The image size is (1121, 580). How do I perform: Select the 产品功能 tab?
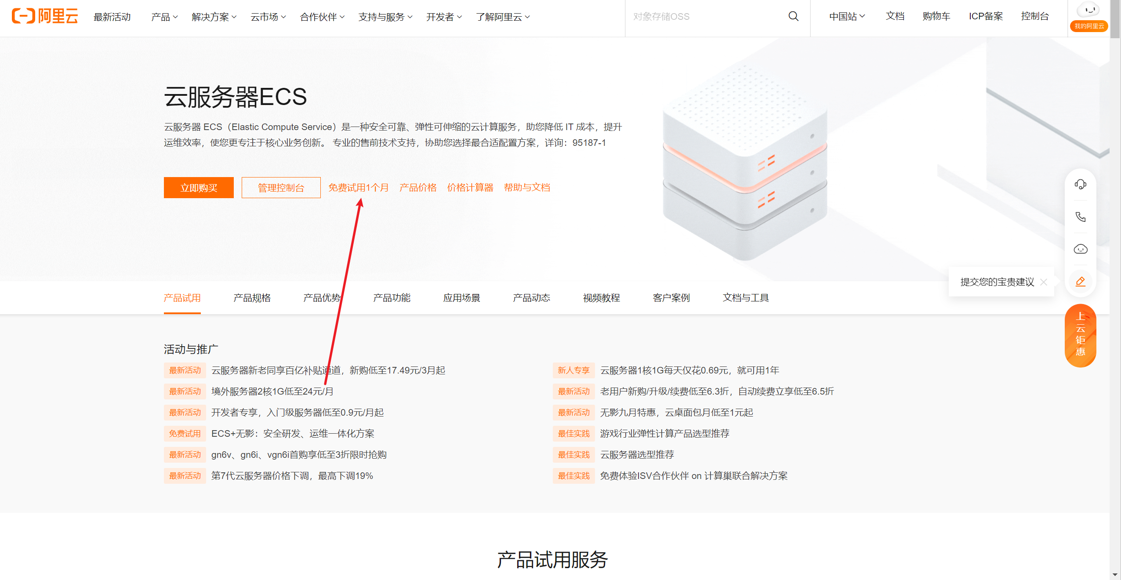(392, 298)
